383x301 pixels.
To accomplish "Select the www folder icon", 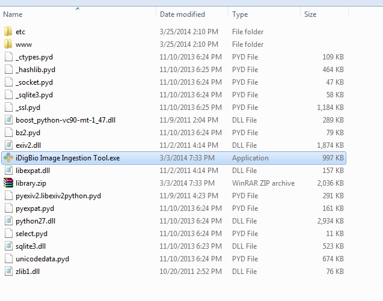I will [8, 44].
